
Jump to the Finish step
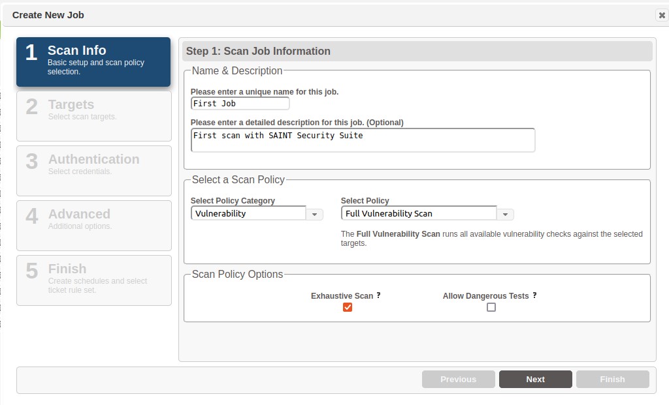93,280
